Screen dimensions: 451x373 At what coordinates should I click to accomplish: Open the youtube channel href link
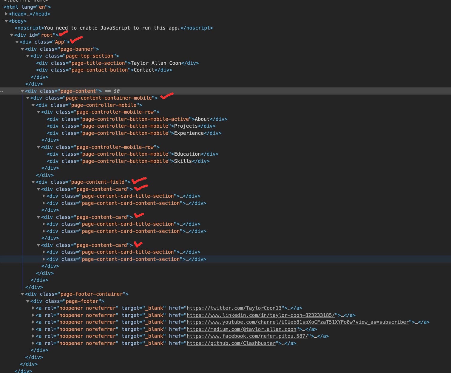(x=298, y=322)
